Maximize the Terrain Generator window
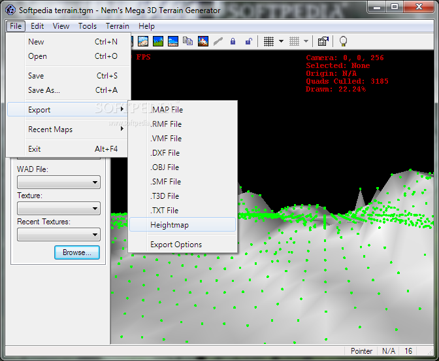 pyautogui.click(x=395, y=7)
